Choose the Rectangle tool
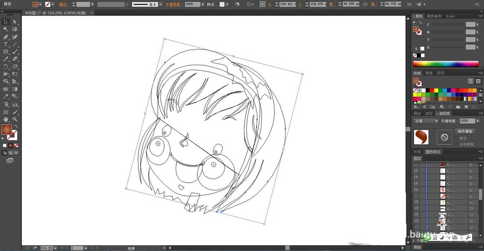The width and height of the screenshot is (484, 251). coord(5,52)
